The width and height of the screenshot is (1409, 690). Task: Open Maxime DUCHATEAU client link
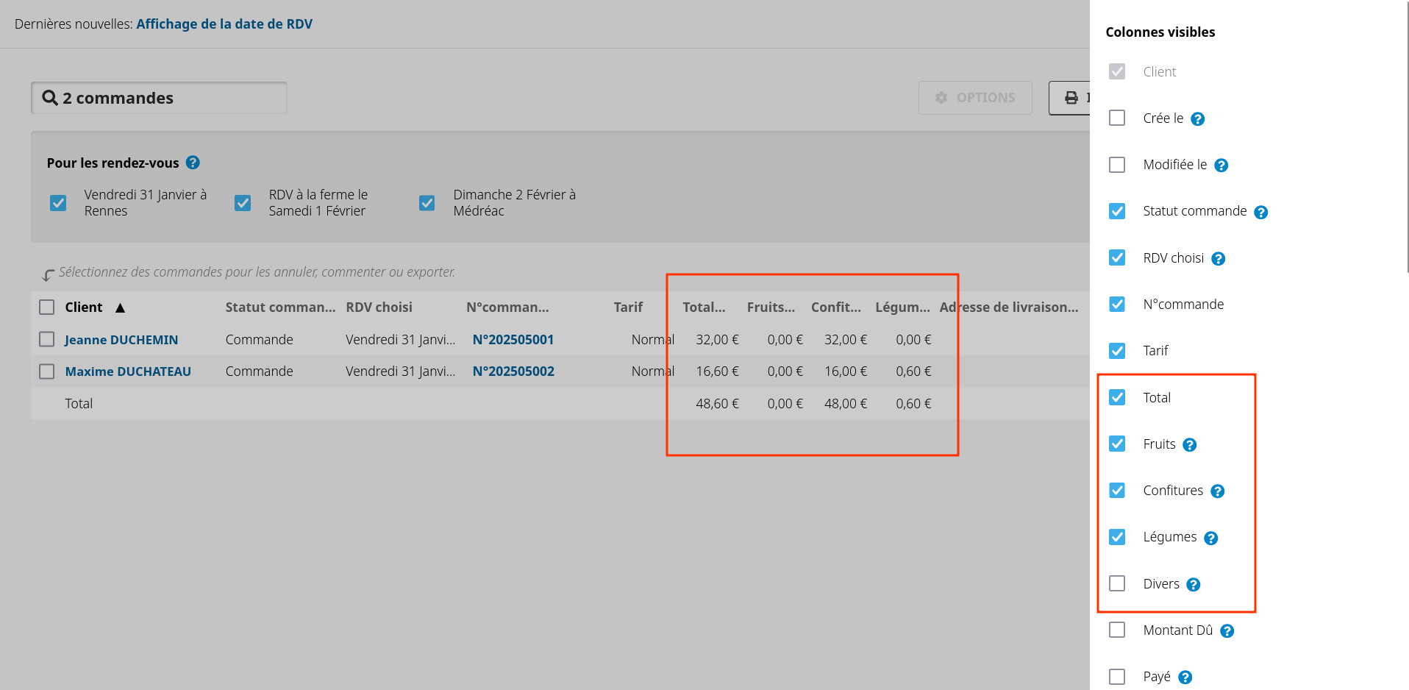click(128, 371)
